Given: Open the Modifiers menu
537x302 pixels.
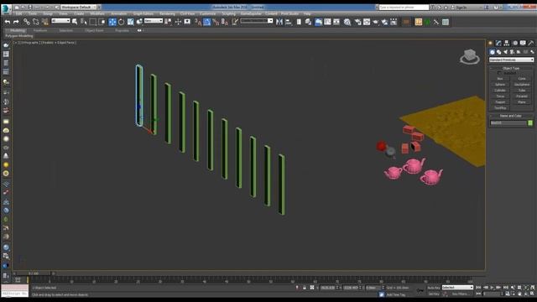Looking at the screenshot, I should [97, 13].
